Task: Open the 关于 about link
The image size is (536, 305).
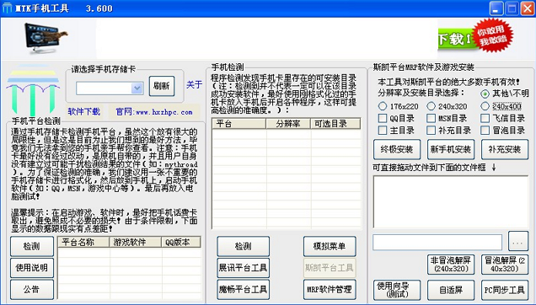Action: 194,84
